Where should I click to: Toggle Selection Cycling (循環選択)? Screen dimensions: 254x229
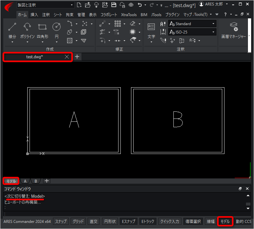(x=193, y=222)
